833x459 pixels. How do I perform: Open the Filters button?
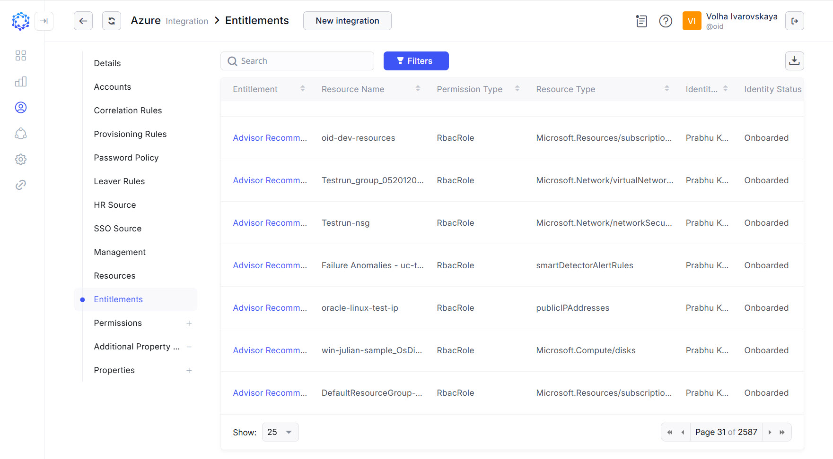(416, 61)
